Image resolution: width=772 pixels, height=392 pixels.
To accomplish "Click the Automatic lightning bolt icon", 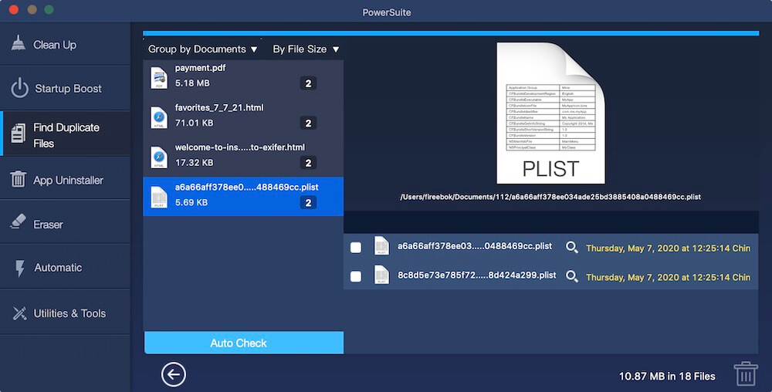I will 20,268.
